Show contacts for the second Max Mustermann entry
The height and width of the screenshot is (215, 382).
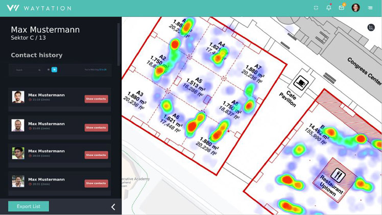pos(96,128)
